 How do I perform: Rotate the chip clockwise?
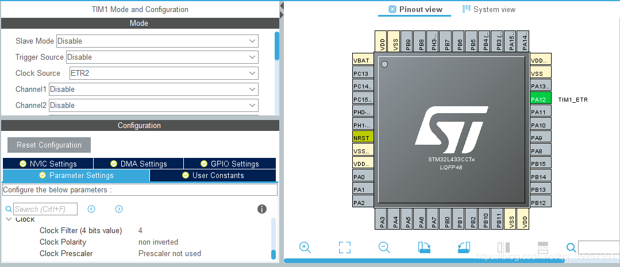pyautogui.click(x=424, y=247)
